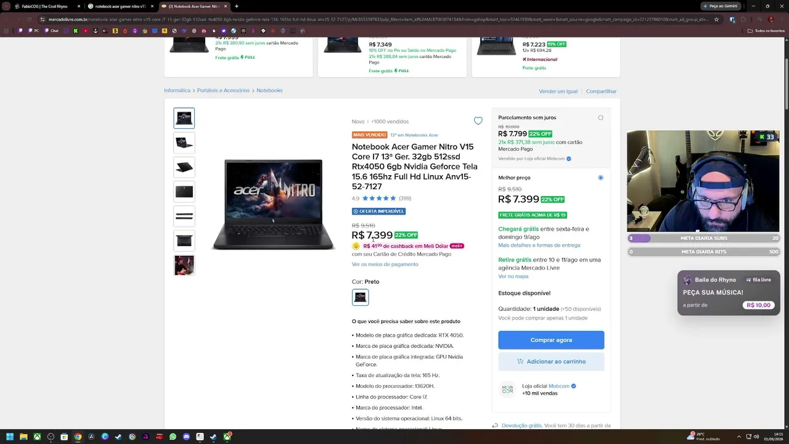Open Vender um igual link

click(558, 91)
